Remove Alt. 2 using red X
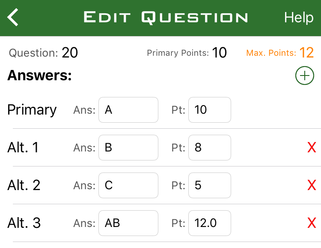The width and height of the screenshot is (321, 248). click(x=312, y=185)
